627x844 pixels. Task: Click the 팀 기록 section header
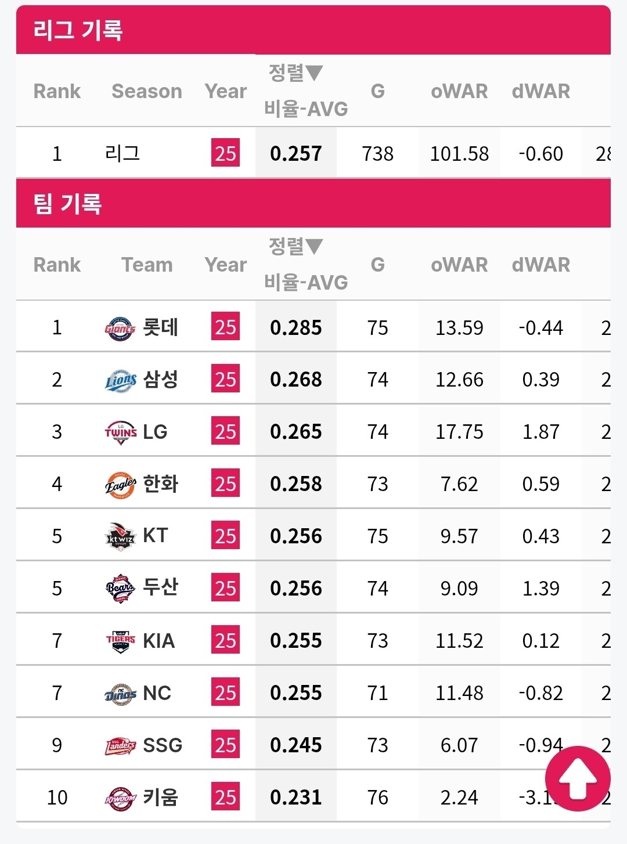pos(67,204)
